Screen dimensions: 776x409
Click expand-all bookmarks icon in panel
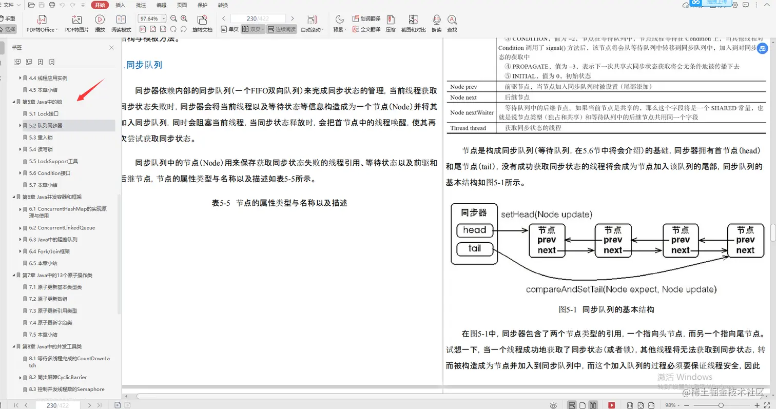tap(17, 62)
